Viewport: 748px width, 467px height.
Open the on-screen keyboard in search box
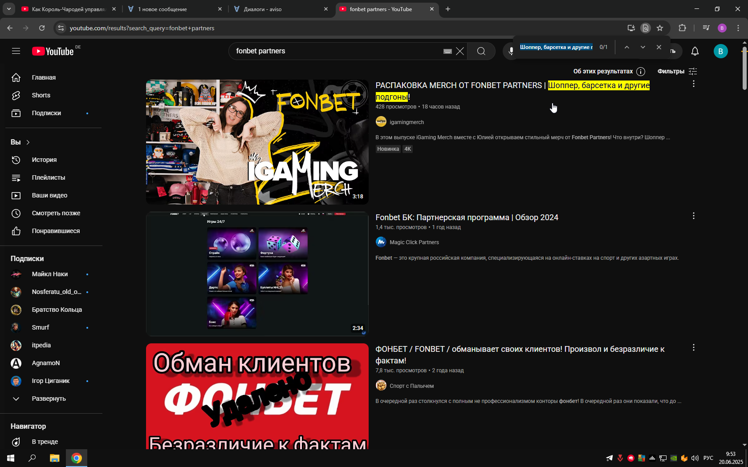pyautogui.click(x=447, y=51)
